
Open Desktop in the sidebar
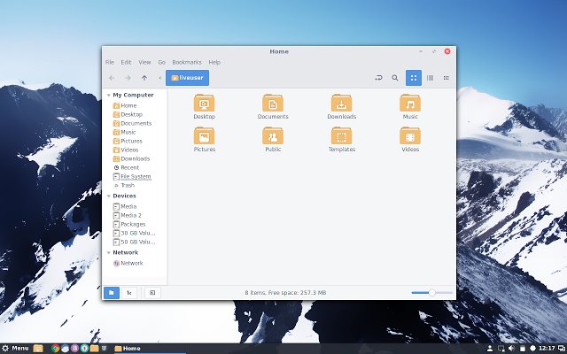[x=128, y=114]
